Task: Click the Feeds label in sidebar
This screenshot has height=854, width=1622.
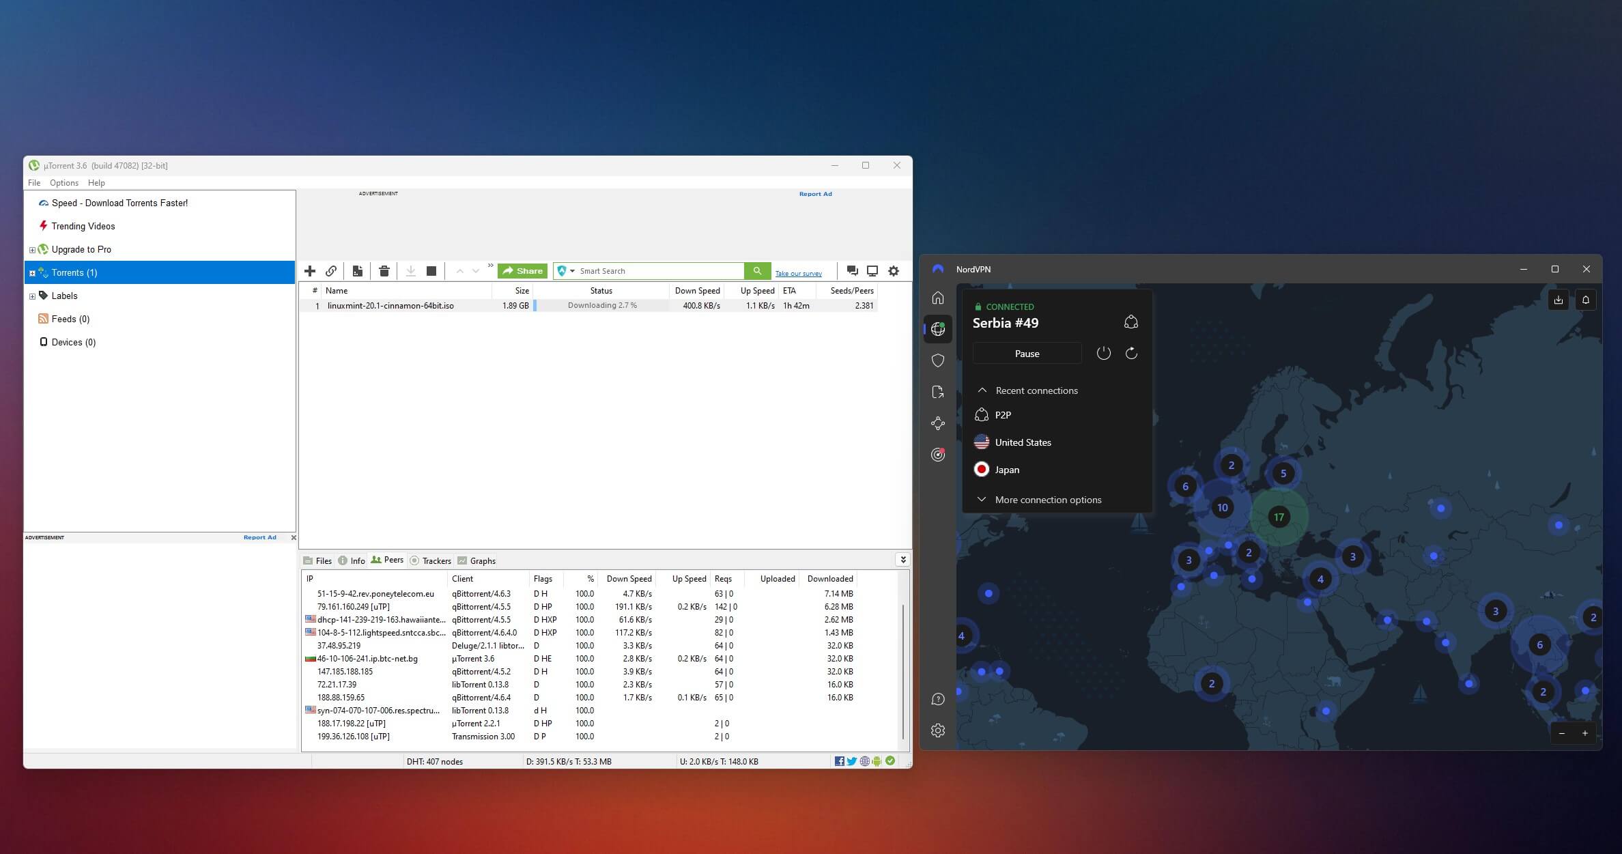Action: 71,319
